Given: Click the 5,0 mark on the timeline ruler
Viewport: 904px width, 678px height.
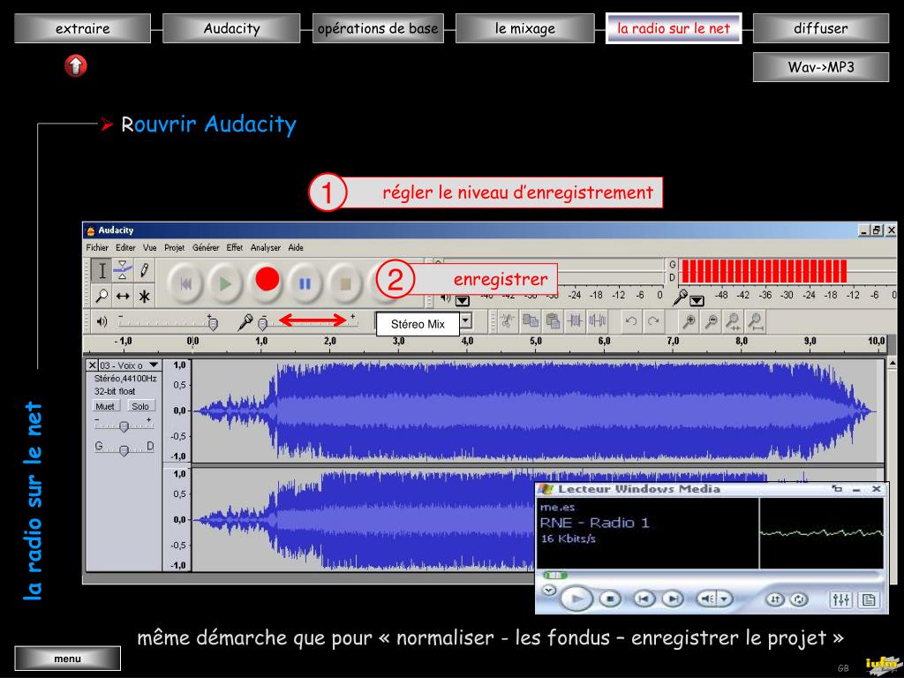Looking at the screenshot, I should 536,341.
